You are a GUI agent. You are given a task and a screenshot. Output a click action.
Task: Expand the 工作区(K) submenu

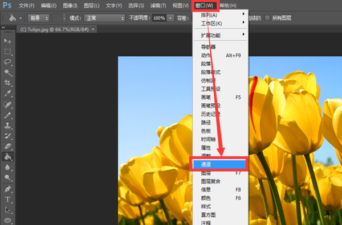pos(220,23)
